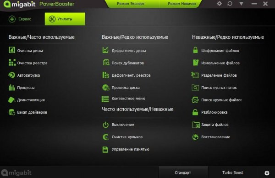
Task: Click the Дефрагмент. диска label
Action: [129, 51]
